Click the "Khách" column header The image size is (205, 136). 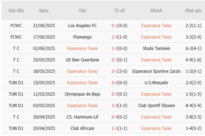156,11
